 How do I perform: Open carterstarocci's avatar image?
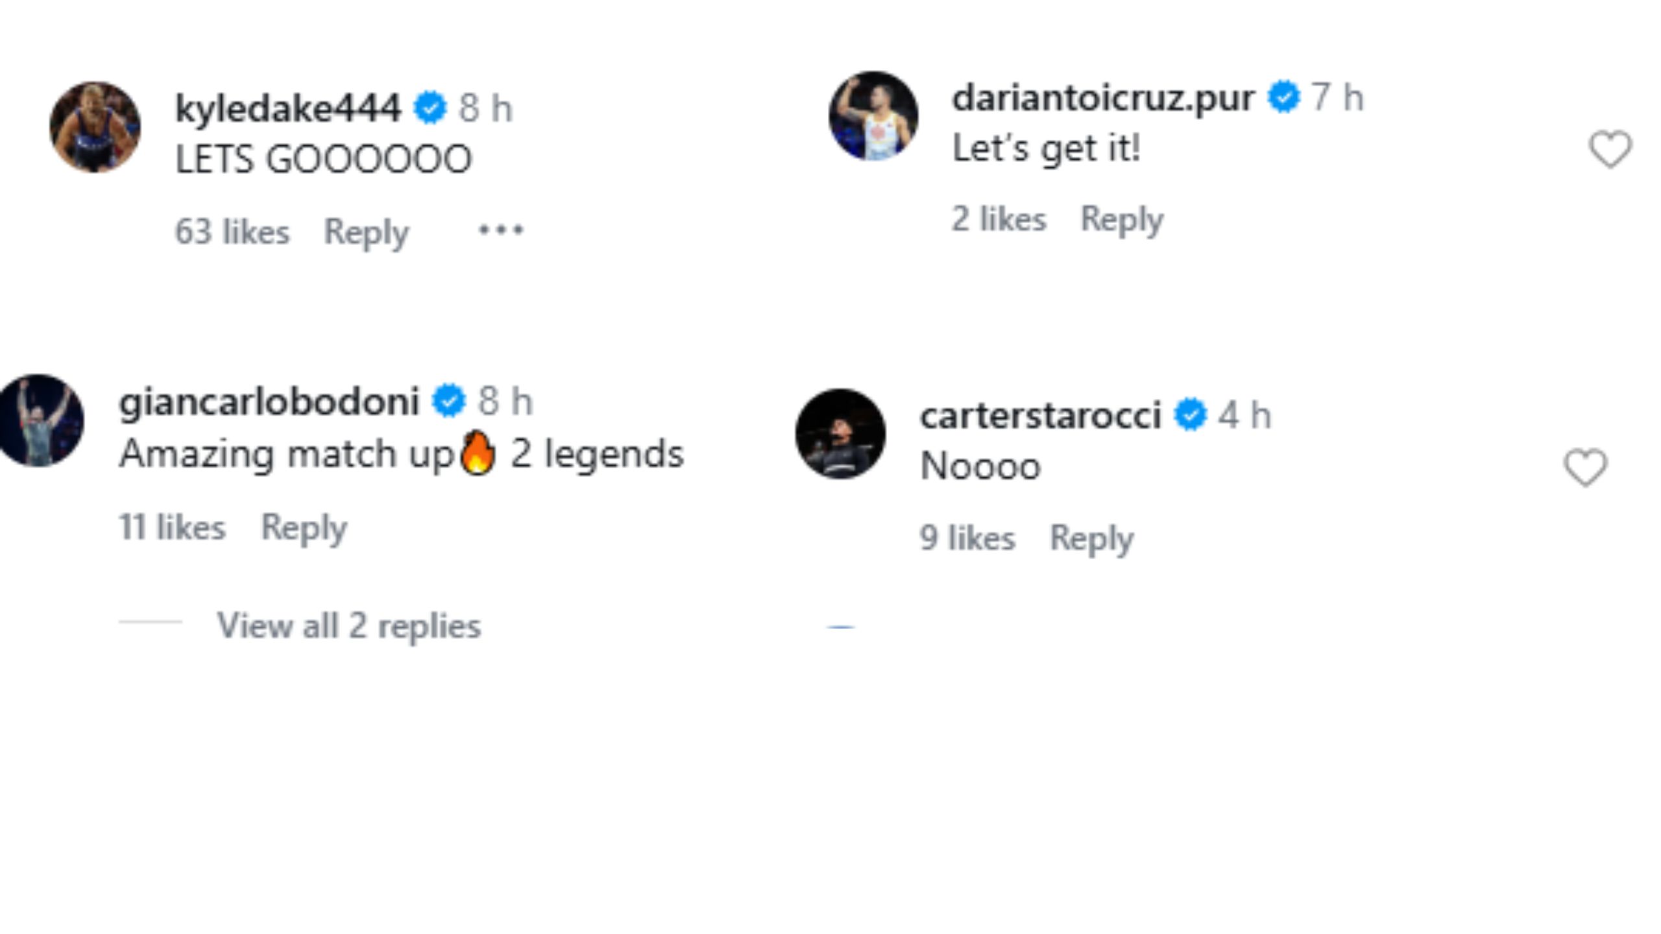click(840, 434)
